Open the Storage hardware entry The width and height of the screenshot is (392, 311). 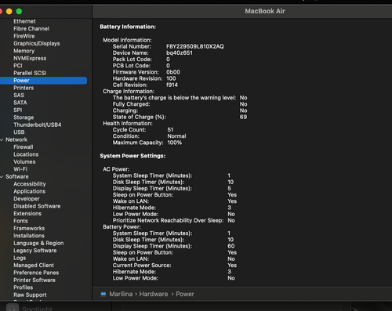(x=24, y=118)
